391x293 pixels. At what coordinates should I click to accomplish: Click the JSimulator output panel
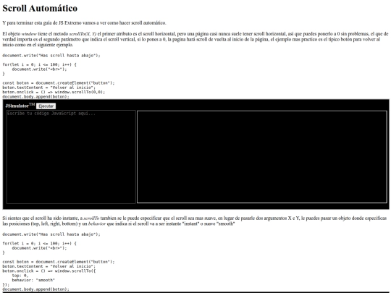(x=262, y=157)
